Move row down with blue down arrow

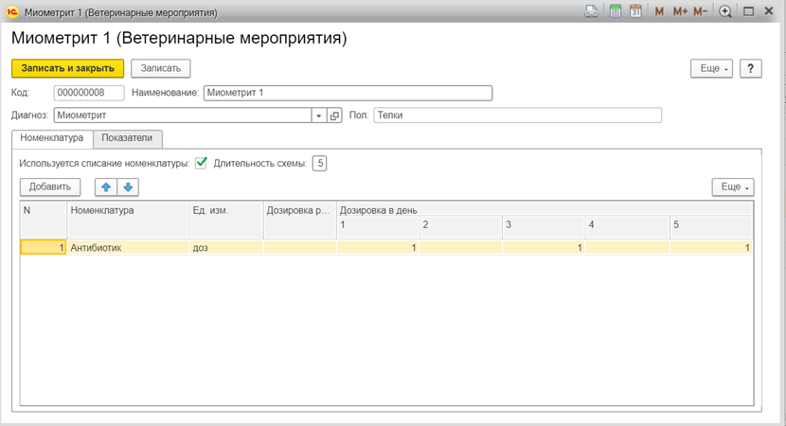(x=128, y=186)
